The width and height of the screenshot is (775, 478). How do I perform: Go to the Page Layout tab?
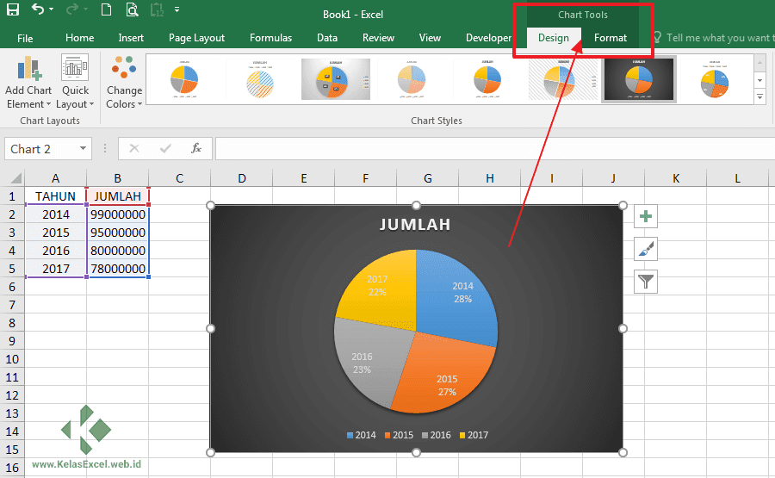196,38
